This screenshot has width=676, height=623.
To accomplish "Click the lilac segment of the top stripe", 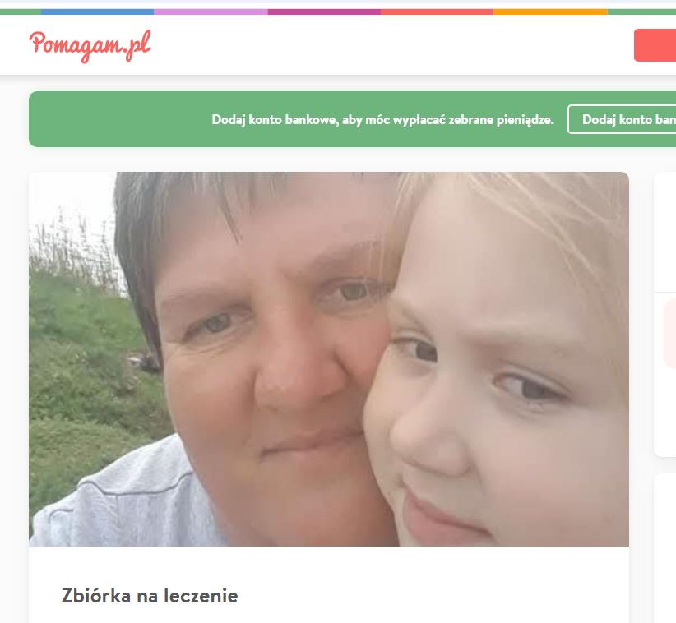I will pyautogui.click(x=211, y=12).
